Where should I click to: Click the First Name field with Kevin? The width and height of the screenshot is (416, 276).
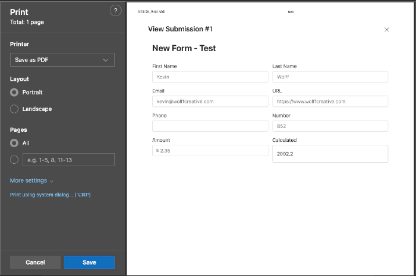tap(210, 77)
